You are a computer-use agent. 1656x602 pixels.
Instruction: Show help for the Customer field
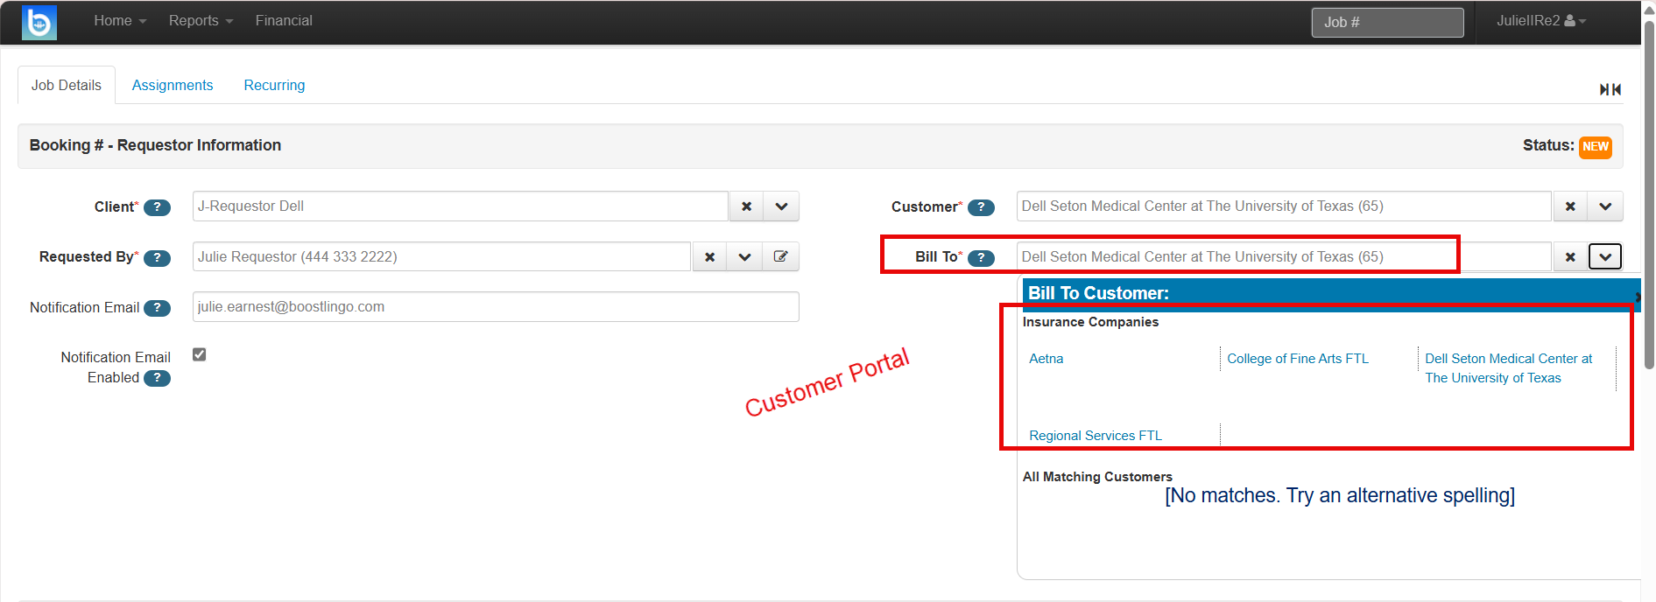[x=981, y=207]
